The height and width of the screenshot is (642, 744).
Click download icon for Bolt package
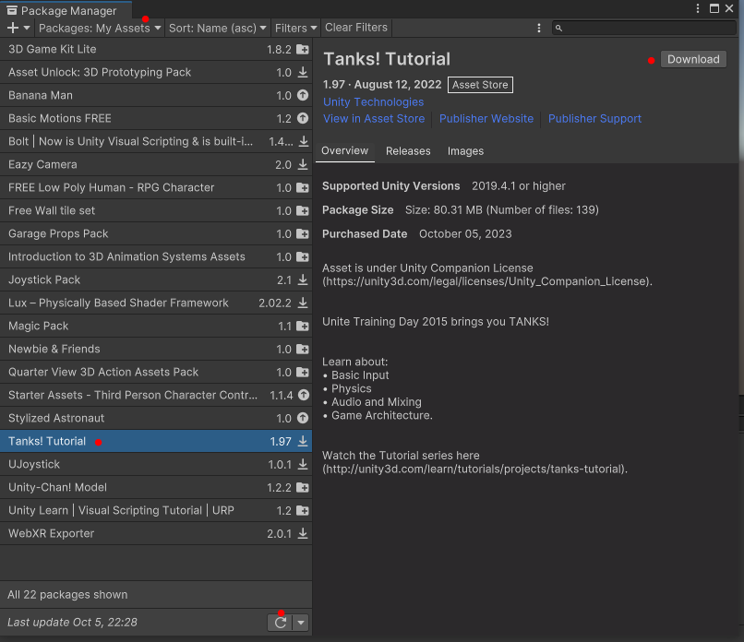pyautogui.click(x=304, y=141)
